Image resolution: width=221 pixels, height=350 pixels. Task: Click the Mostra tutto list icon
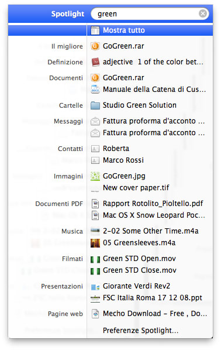(x=95, y=30)
